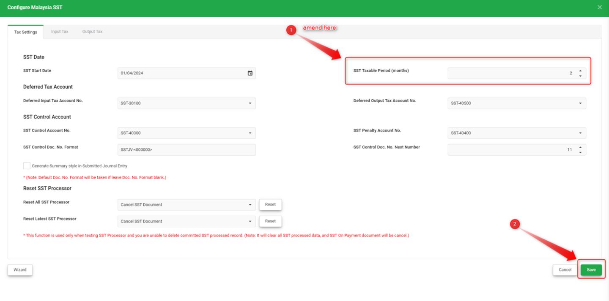
Task: Click the SST Taxable Period (months) label
Action: pyautogui.click(x=381, y=71)
